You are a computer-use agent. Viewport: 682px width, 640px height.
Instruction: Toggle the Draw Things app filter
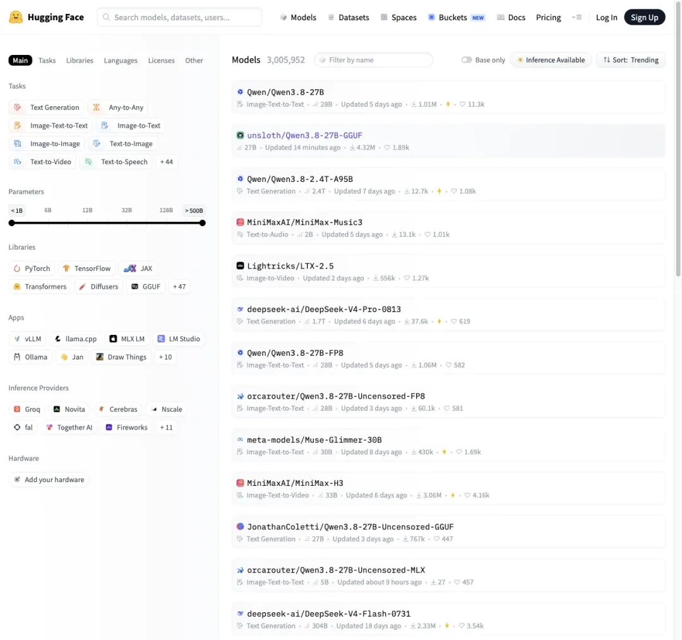121,357
